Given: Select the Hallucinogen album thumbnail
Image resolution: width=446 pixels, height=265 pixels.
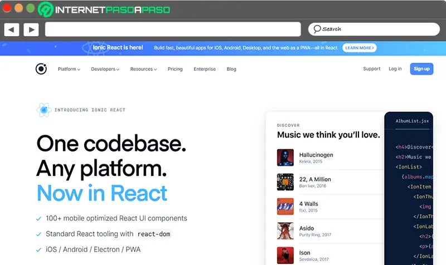Looking at the screenshot, I should pyautogui.click(x=285, y=158).
